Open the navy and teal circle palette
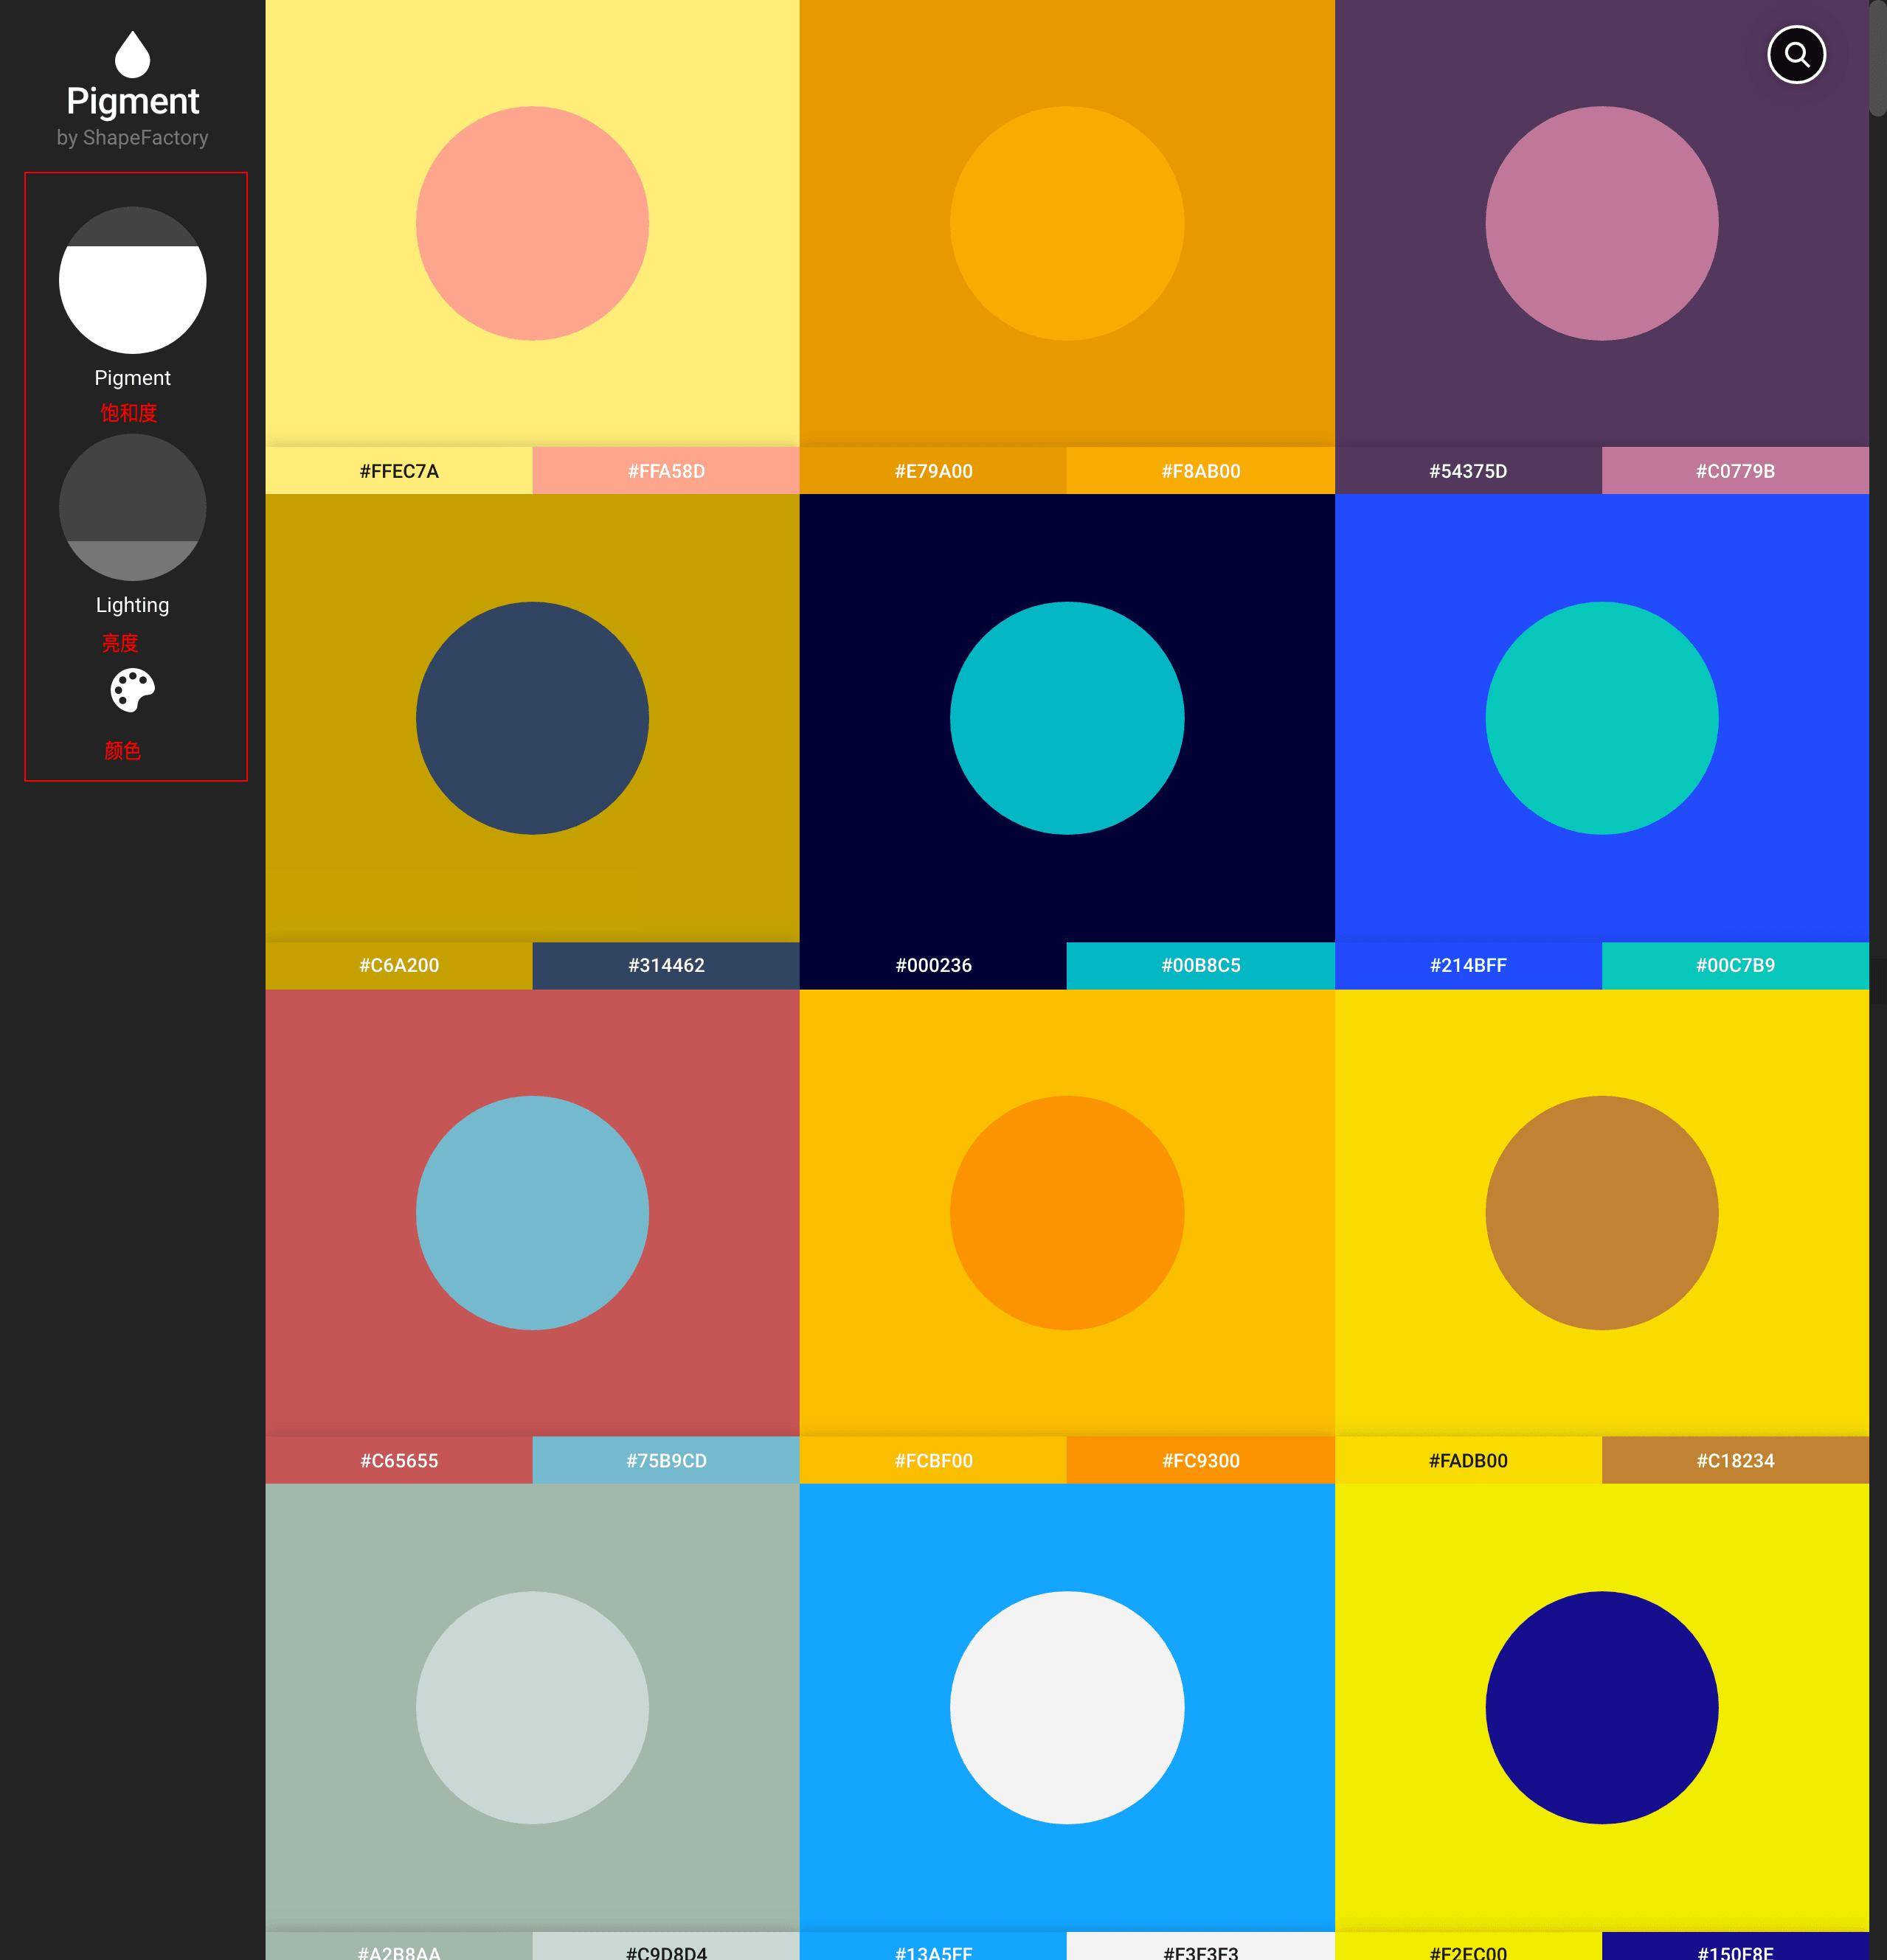Viewport: 1887px width, 1960px height. pos(1067,718)
